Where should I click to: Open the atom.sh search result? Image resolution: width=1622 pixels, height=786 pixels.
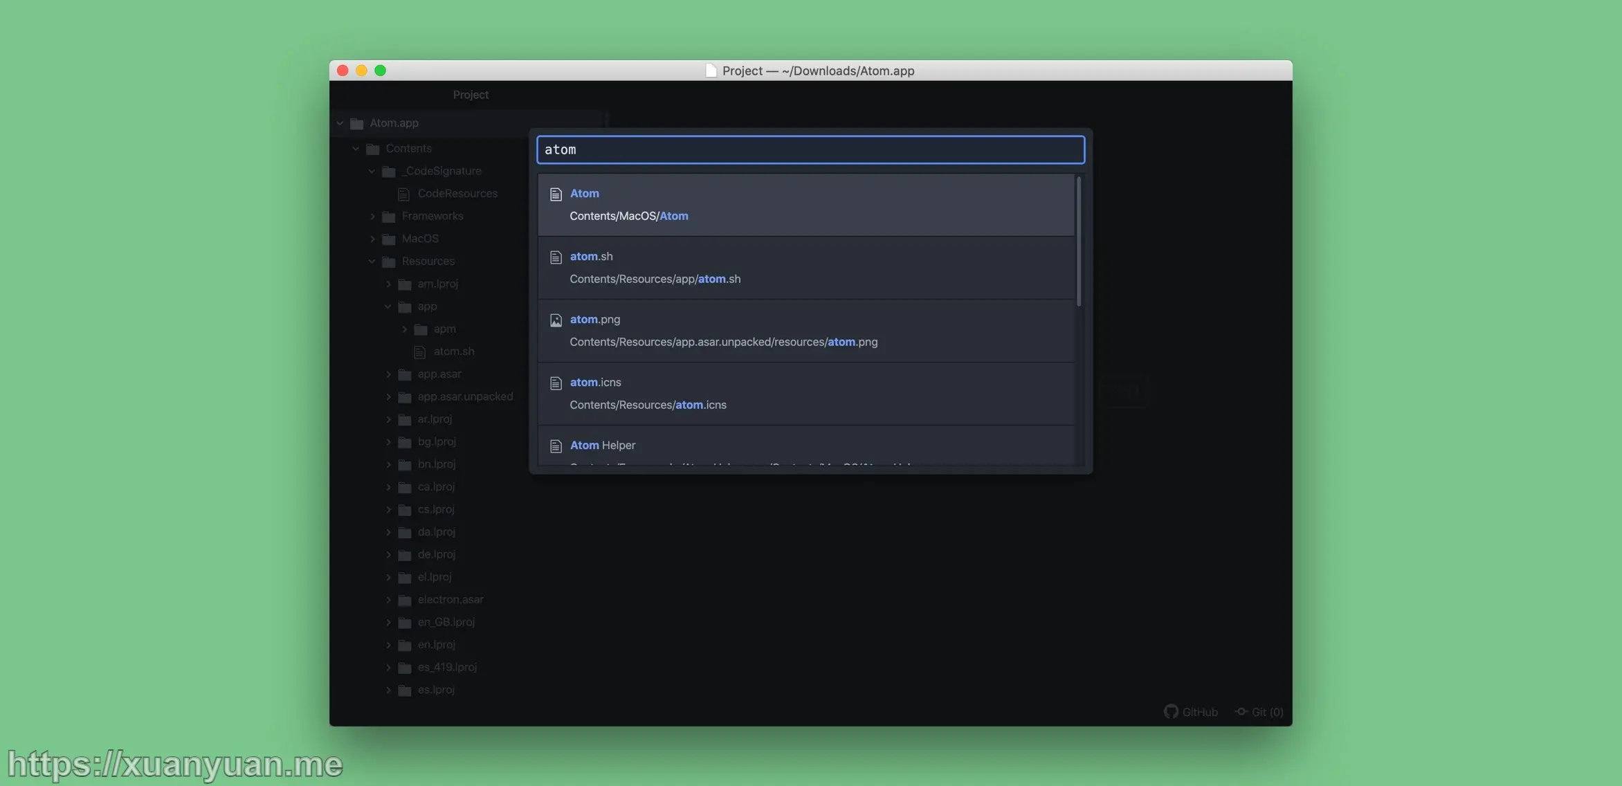click(806, 268)
